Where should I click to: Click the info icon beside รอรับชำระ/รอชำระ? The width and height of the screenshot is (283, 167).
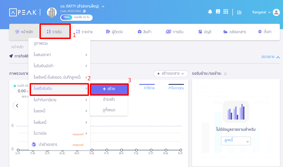tap(225, 74)
